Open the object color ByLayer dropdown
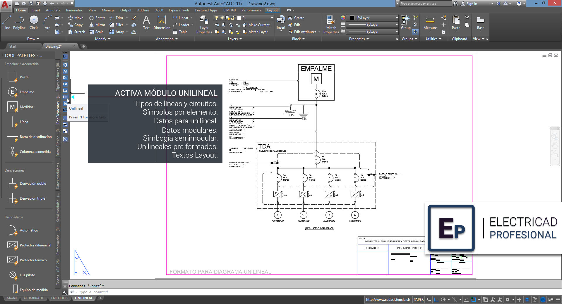Image resolution: width=562 pixels, height=304 pixels. [x=397, y=18]
